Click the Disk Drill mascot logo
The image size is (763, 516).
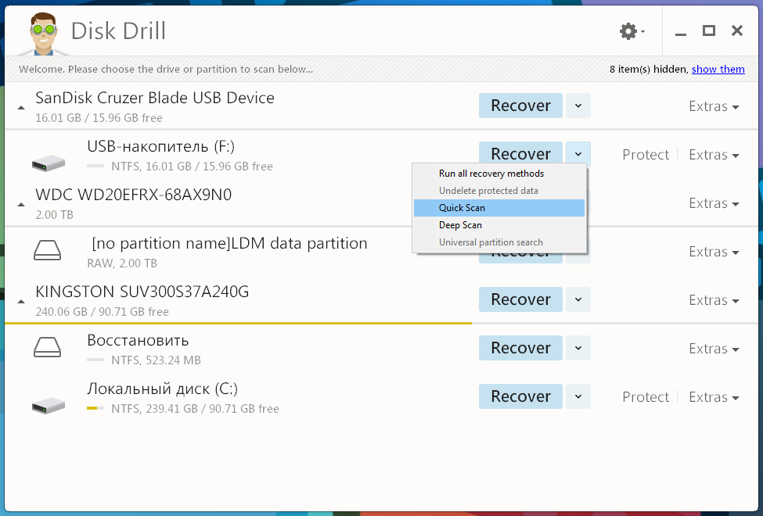[43, 34]
